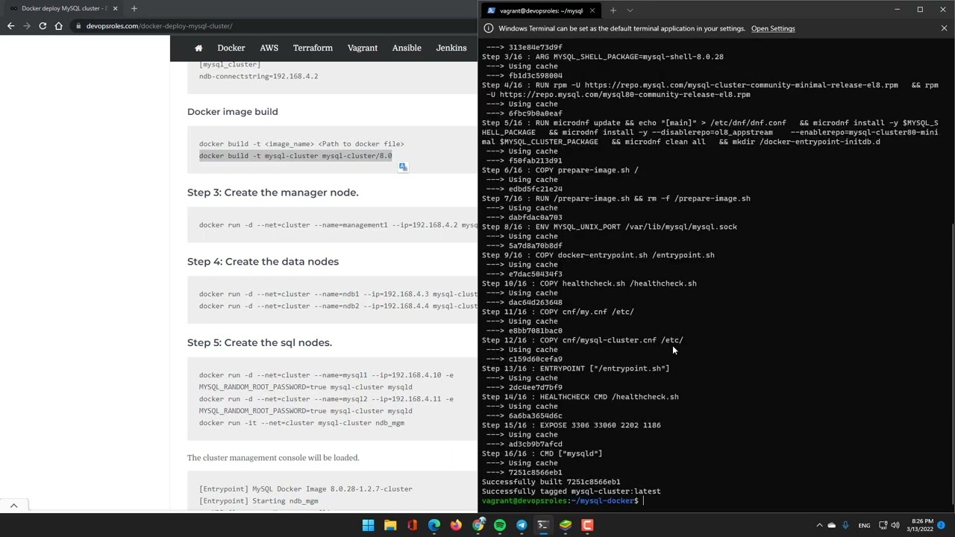Viewport: 955px width, 537px height.
Task: Click the scroll-to-top chevron on webpage
Action: pos(13,506)
